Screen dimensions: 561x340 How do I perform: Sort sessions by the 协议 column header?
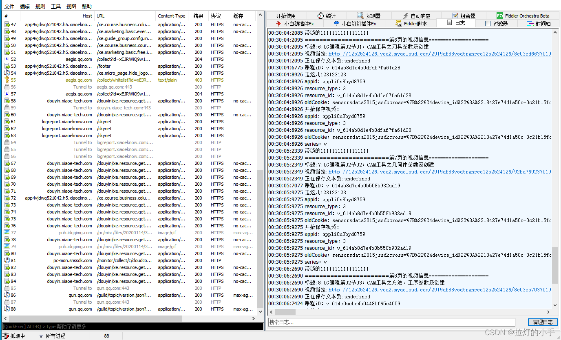220,16
